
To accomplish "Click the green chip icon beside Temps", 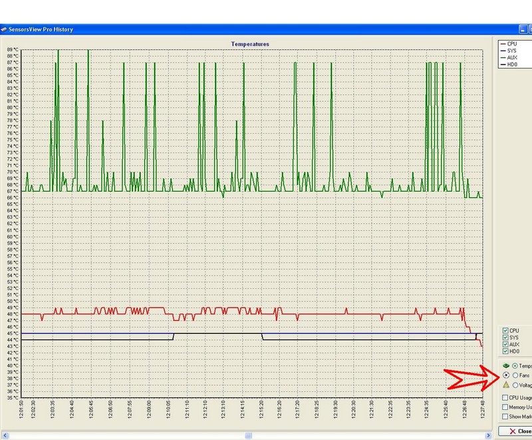I will (x=506, y=366).
